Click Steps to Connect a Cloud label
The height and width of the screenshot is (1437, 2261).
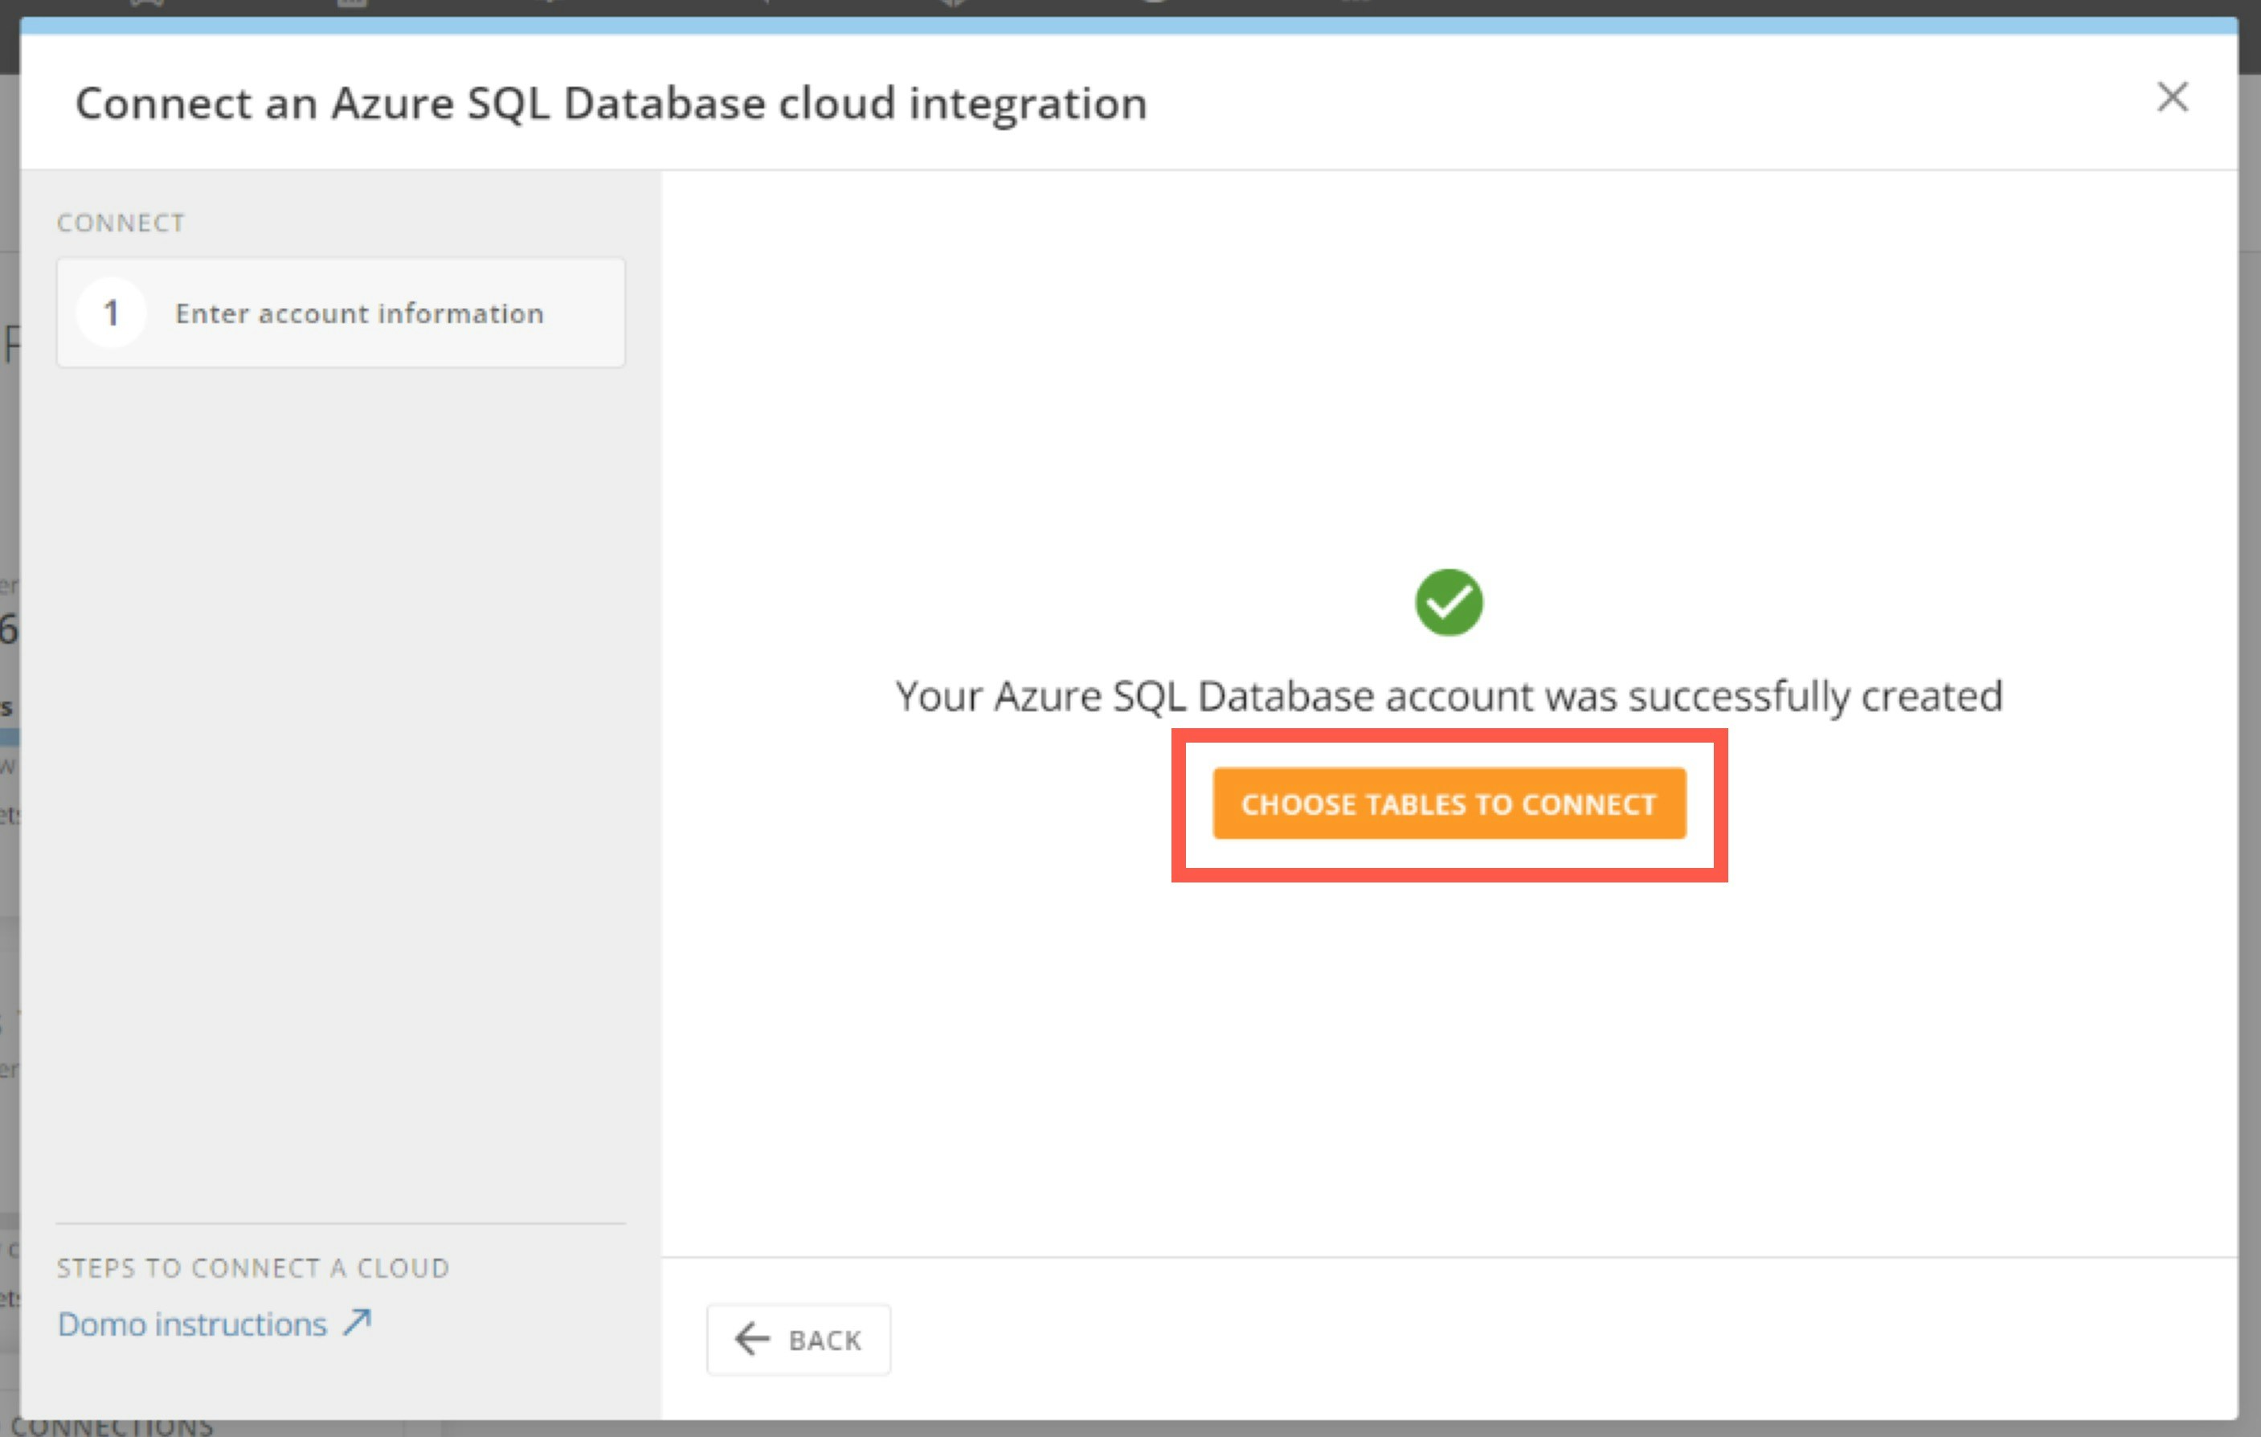click(x=254, y=1268)
